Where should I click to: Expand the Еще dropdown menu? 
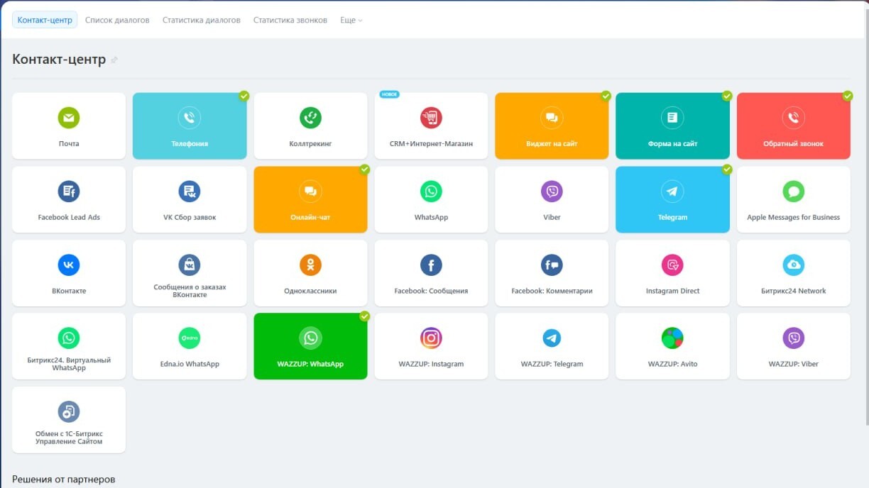351,20
